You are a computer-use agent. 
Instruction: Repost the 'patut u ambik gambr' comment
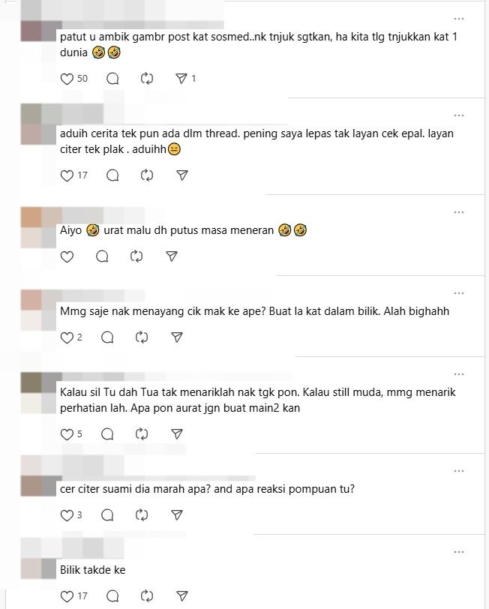click(x=147, y=79)
